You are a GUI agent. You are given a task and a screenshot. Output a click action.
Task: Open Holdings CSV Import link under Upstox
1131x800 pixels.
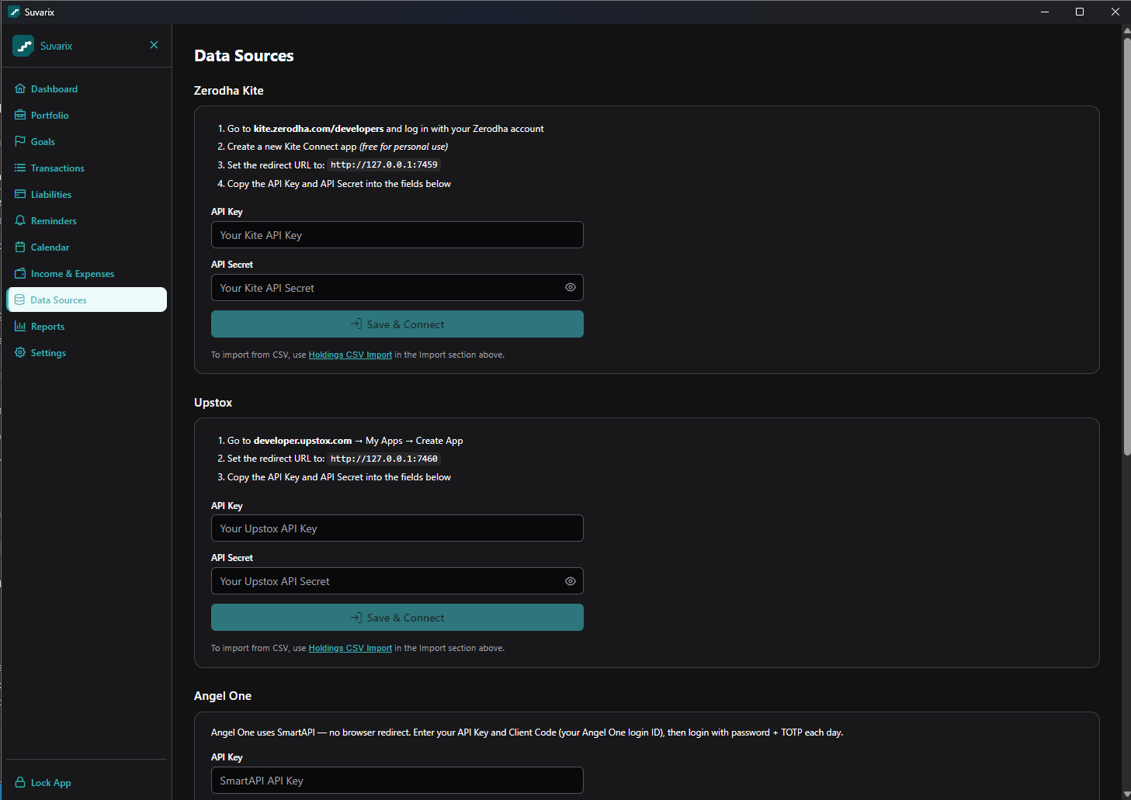[350, 648]
